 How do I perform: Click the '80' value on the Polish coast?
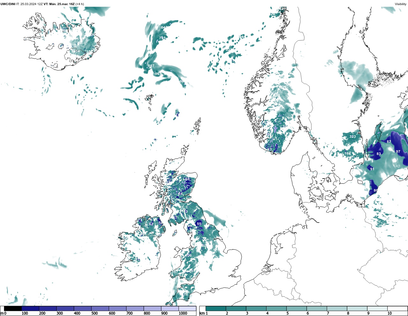376,190
